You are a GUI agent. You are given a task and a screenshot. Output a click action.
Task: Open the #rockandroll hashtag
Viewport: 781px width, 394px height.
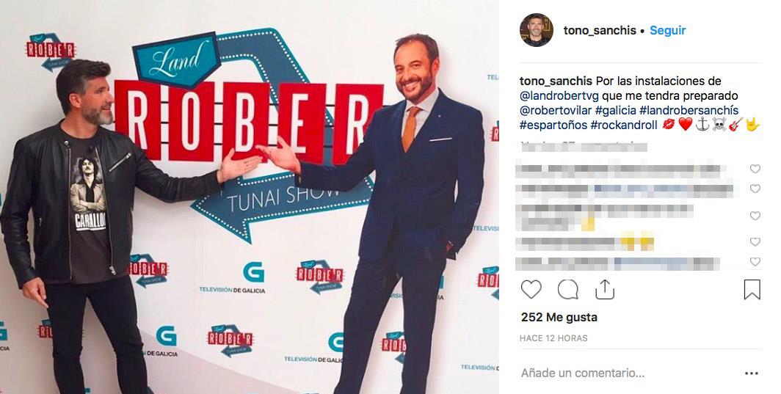tap(624, 125)
